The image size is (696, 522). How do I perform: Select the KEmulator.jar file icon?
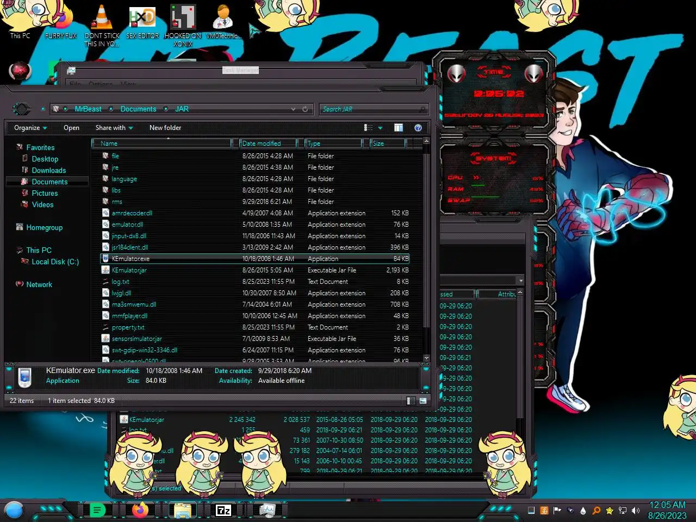tap(105, 270)
